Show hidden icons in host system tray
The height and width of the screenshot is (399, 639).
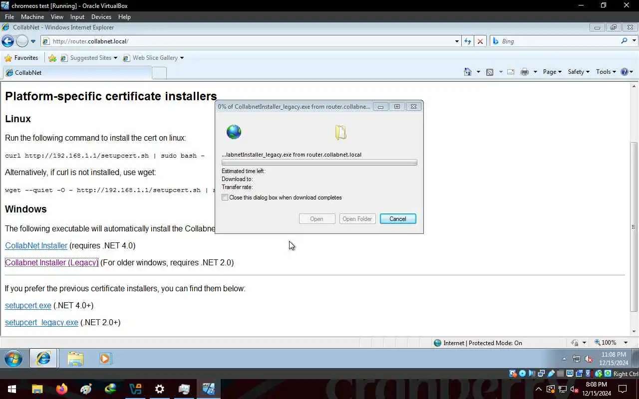[x=539, y=389]
